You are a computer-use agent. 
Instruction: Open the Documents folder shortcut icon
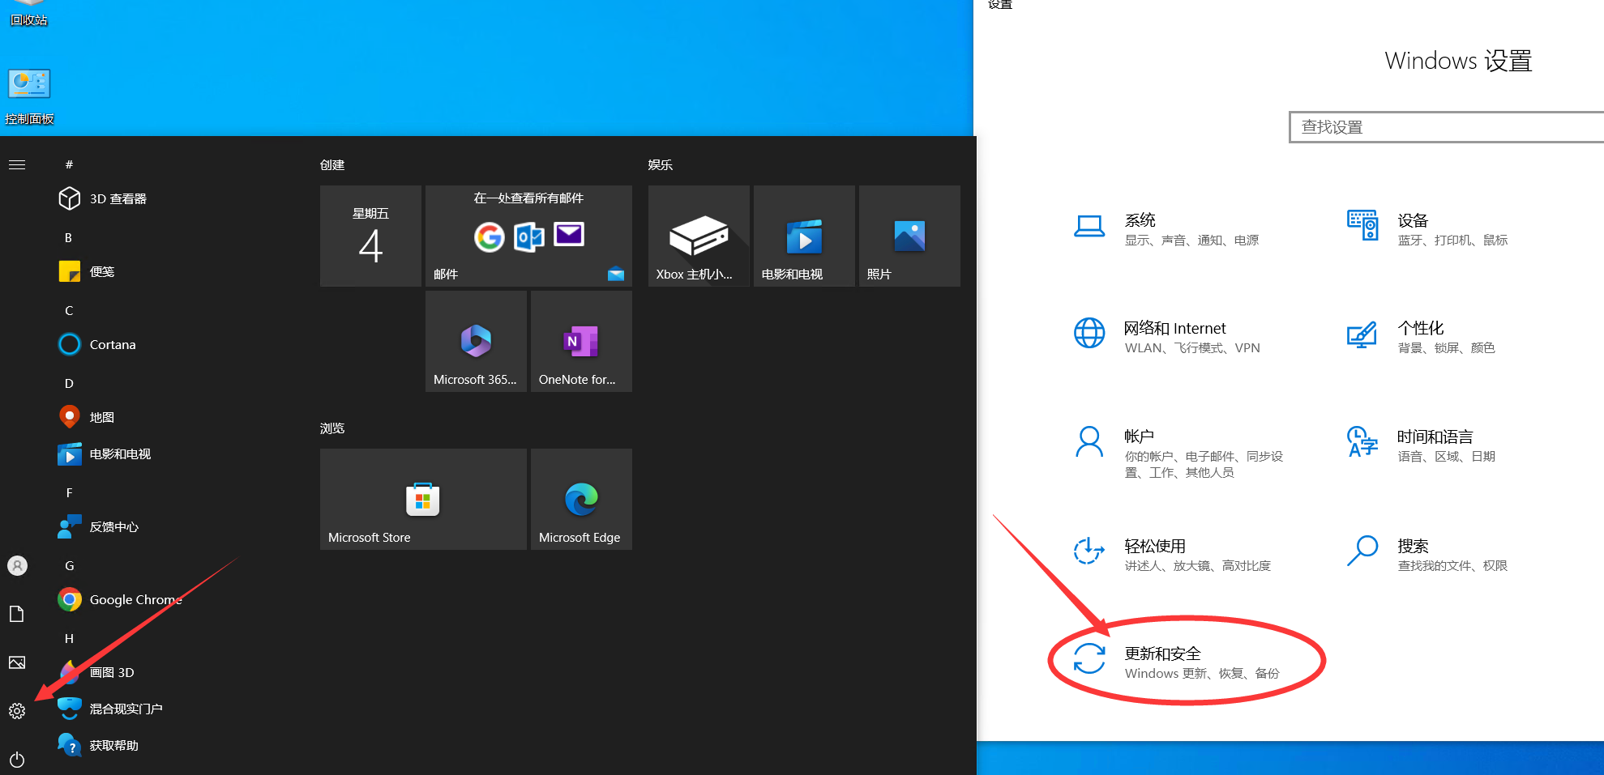pos(17,614)
